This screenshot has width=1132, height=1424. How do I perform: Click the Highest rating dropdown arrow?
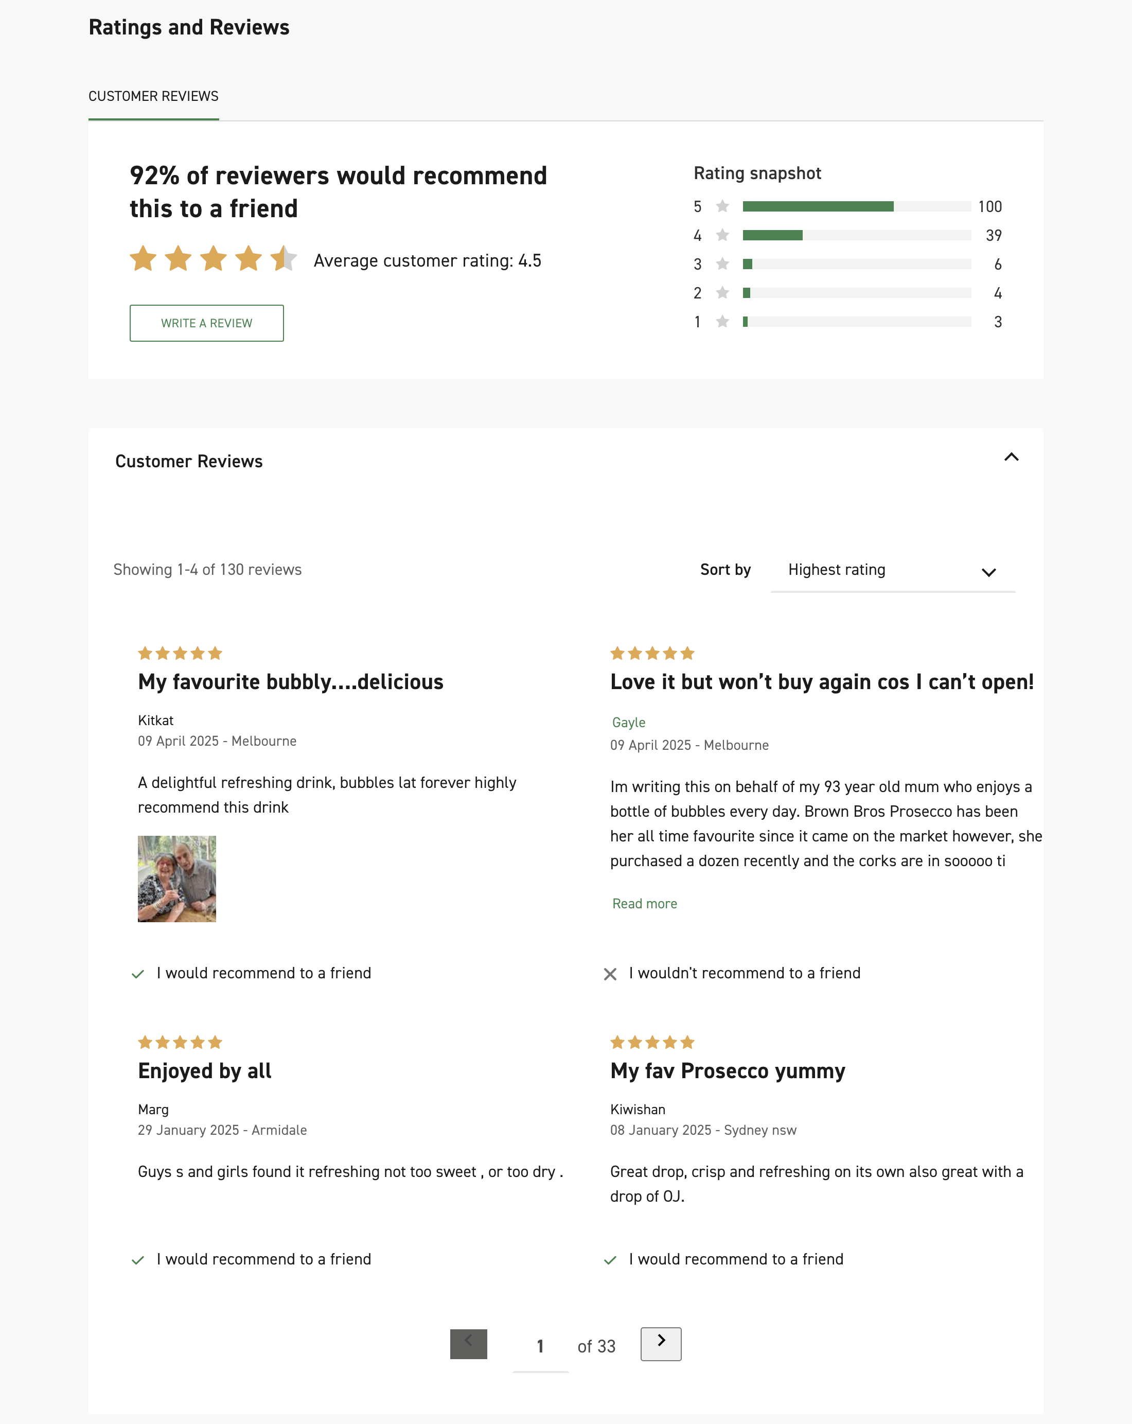pyautogui.click(x=988, y=572)
